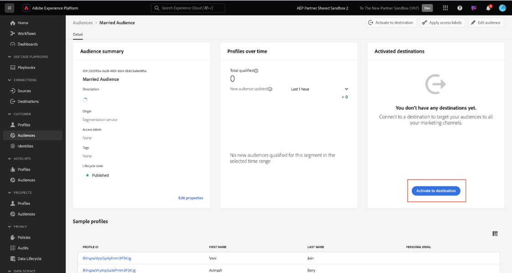Viewport: 512px width, 273px height.
Task: Click the Activate to destination button
Action: pyautogui.click(x=436, y=191)
